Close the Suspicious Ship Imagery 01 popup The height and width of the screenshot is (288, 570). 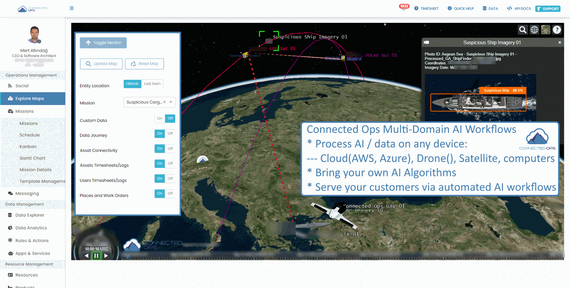click(x=560, y=43)
